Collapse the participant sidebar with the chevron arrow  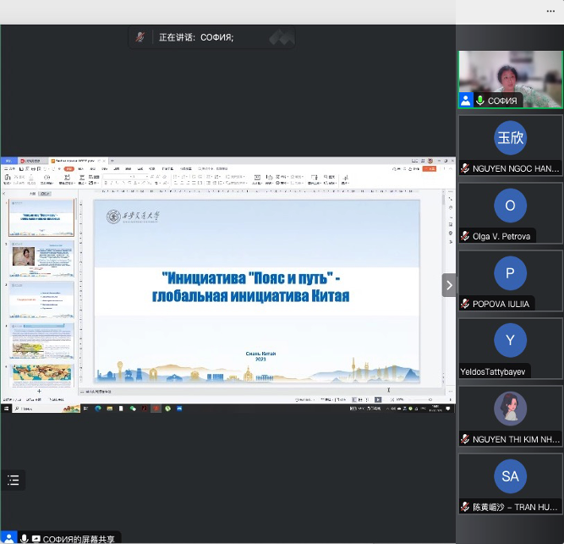[449, 285]
